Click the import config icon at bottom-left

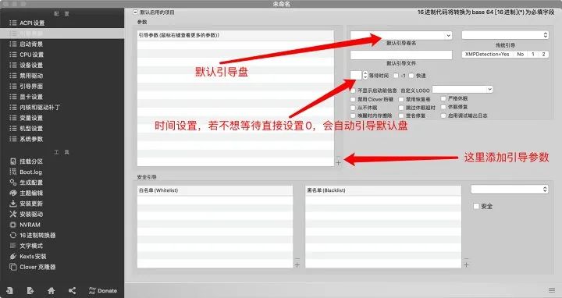tap(9, 290)
